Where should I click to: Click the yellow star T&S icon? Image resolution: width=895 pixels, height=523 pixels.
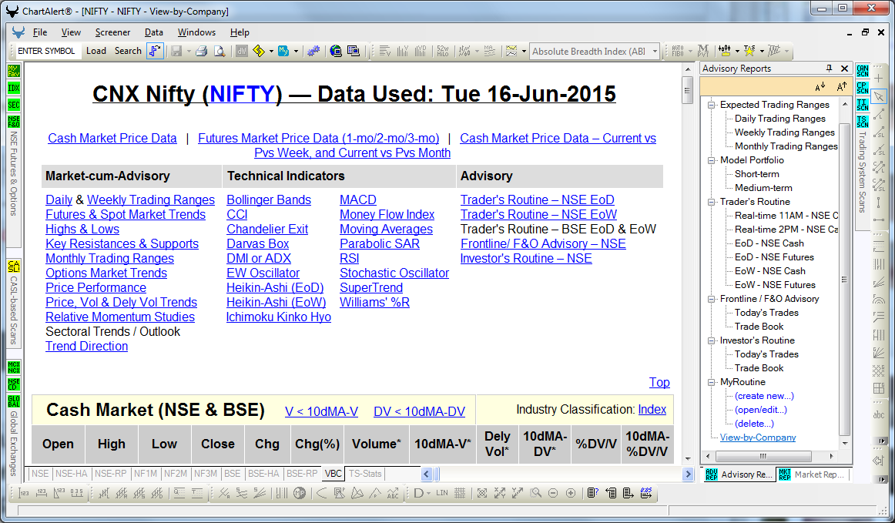749,52
